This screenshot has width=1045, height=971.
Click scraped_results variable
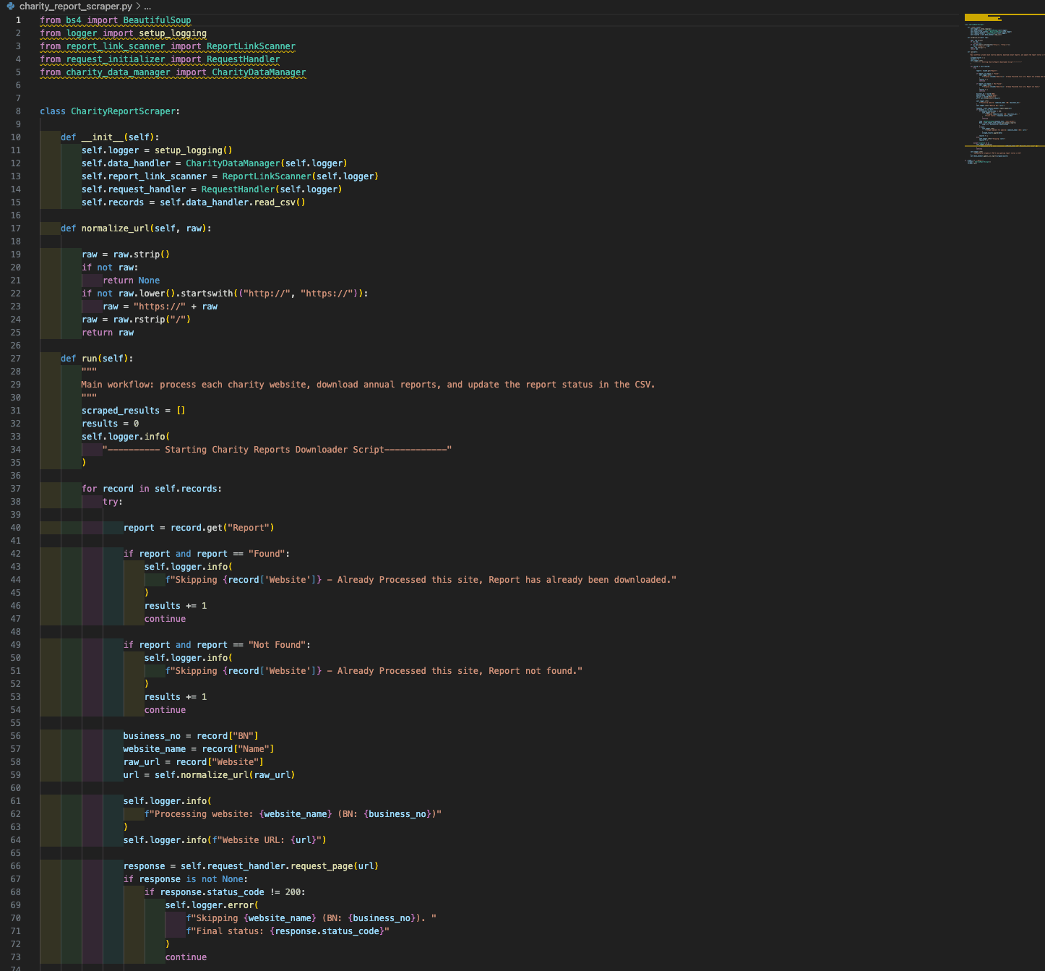tap(121, 411)
